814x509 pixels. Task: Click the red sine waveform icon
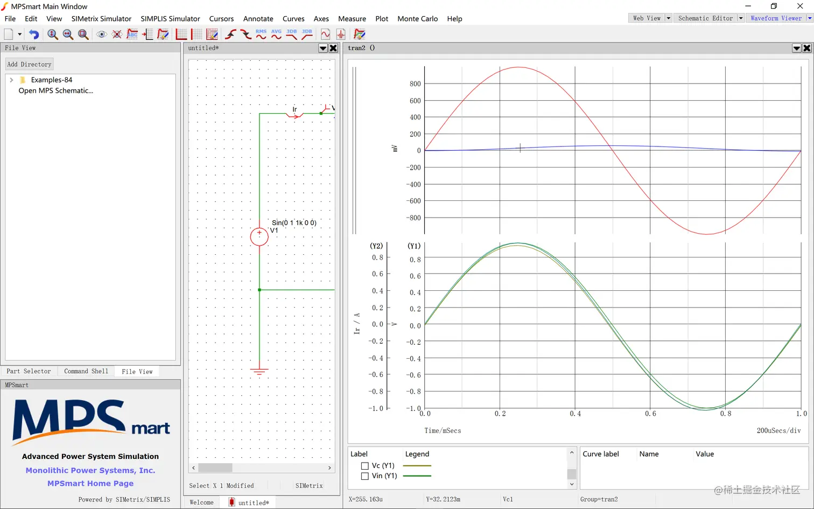tap(326, 34)
